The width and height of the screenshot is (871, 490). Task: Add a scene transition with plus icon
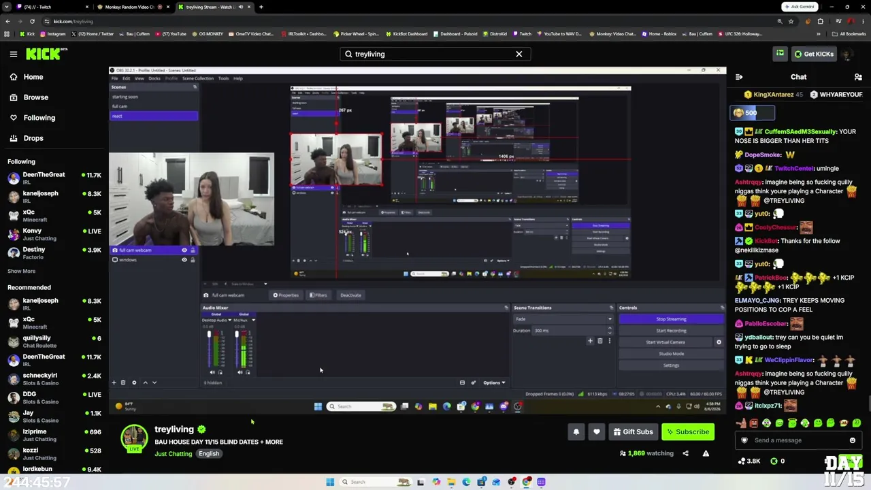tap(590, 341)
